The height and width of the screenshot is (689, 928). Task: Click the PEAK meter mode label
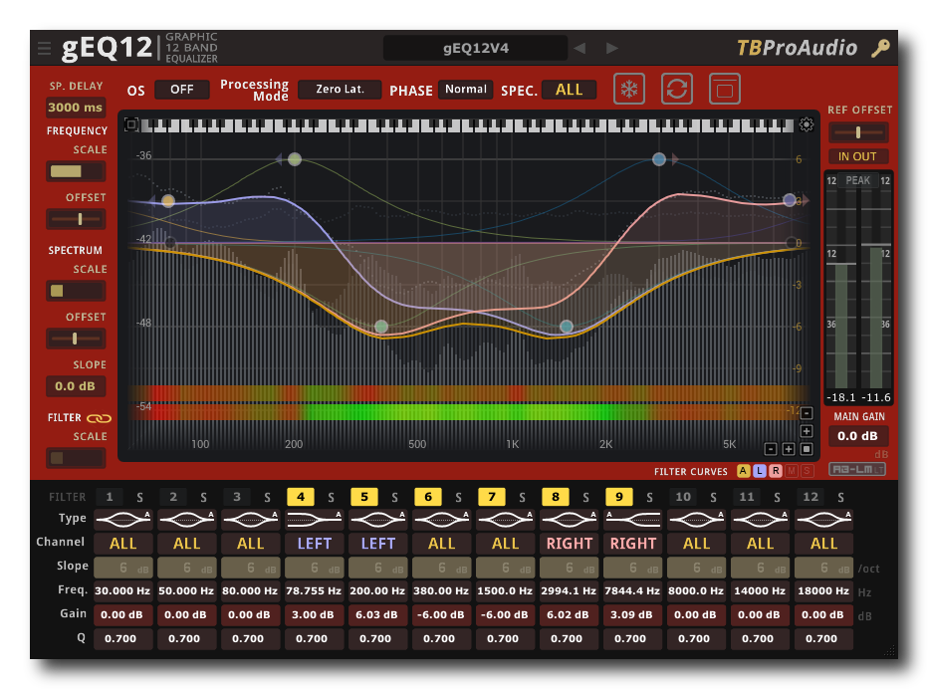[857, 180]
